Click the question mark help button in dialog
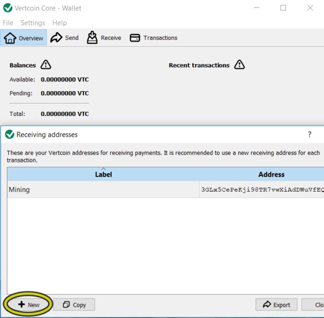Viewport: 324px width, 318px height. (x=309, y=134)
